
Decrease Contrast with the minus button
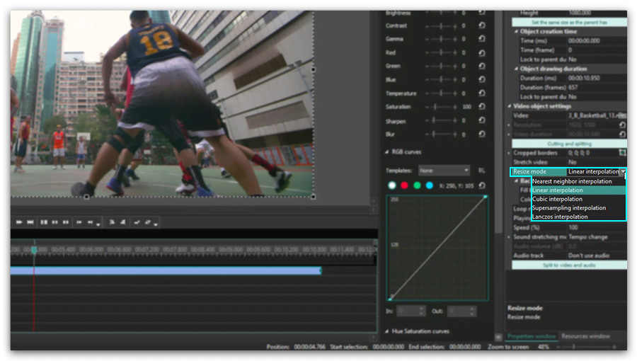click(427, 26)
